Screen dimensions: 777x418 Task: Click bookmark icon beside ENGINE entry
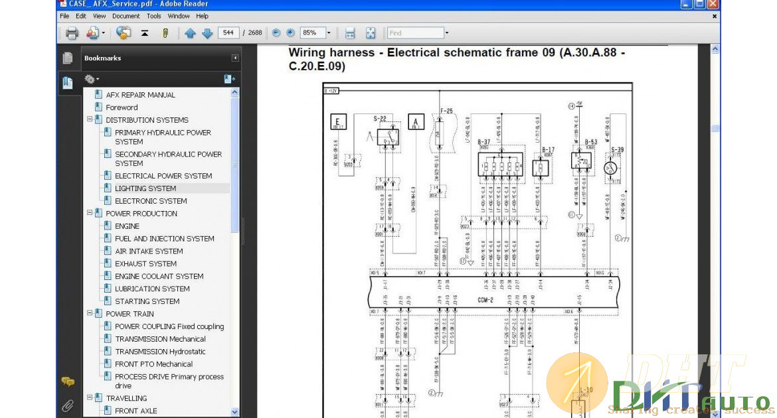pos(108,226)
